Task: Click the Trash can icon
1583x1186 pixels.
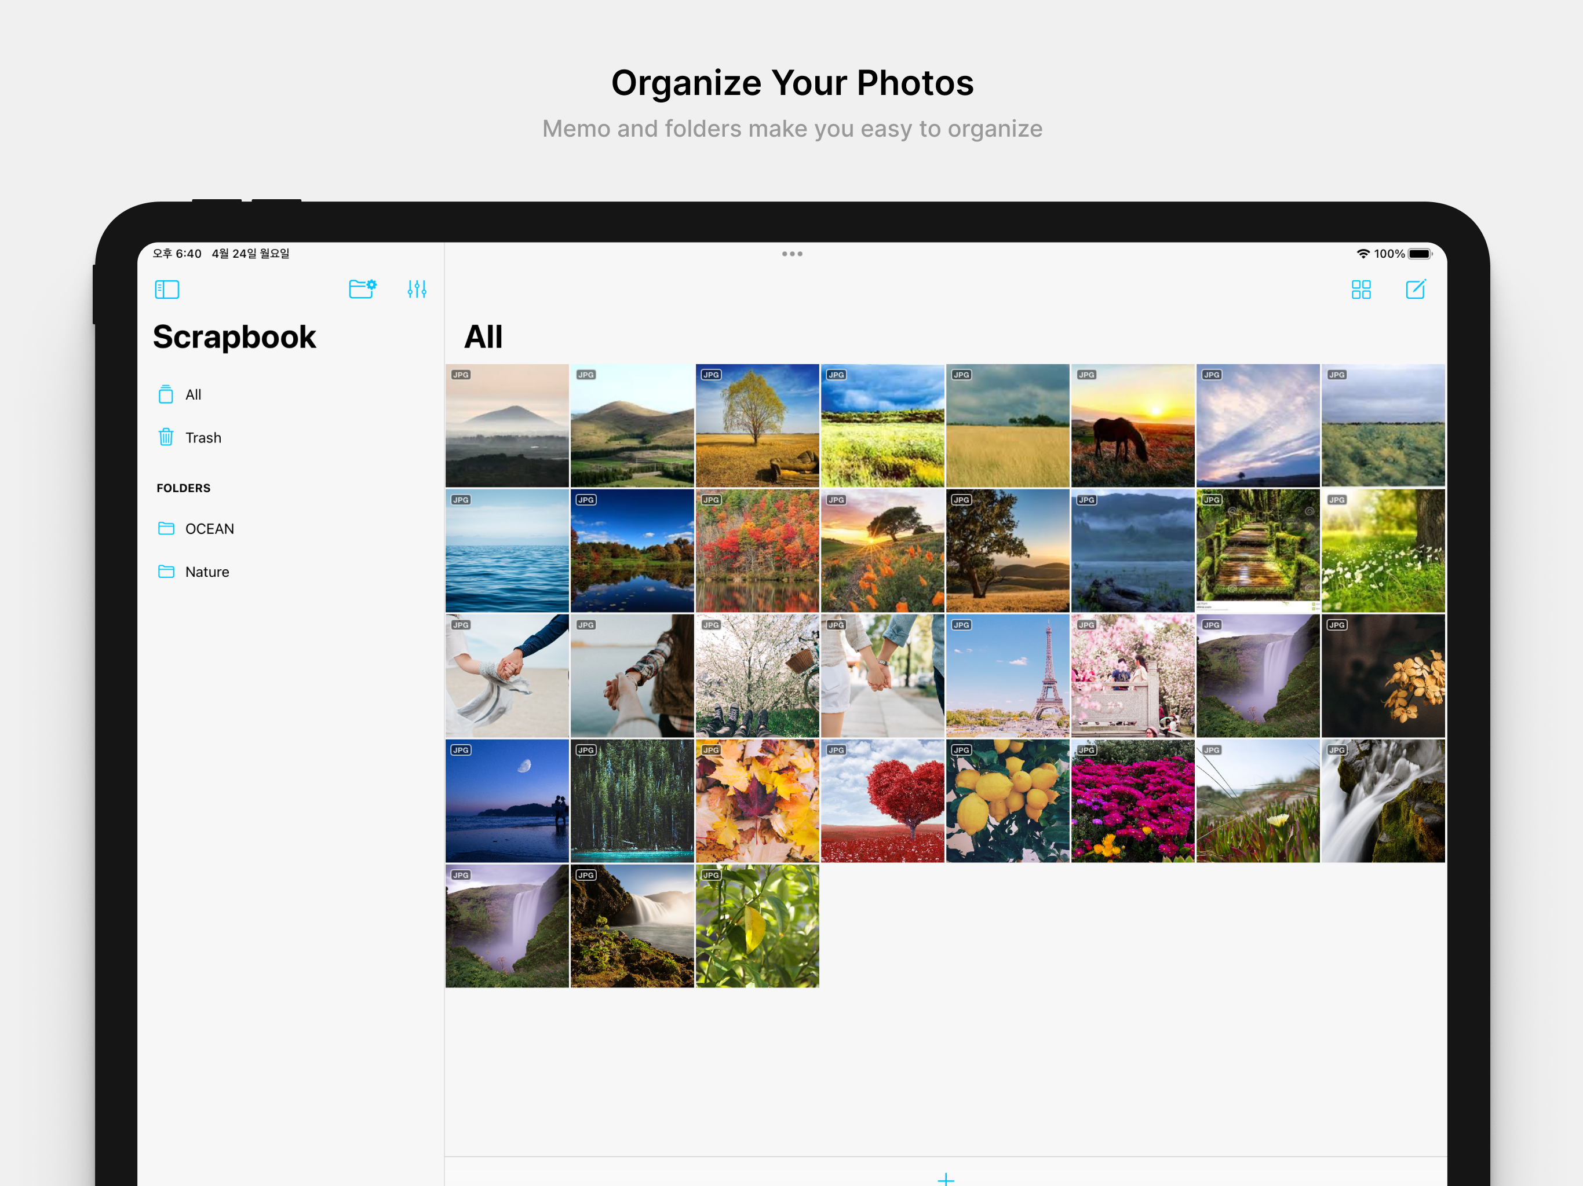Action: (166, 437)
